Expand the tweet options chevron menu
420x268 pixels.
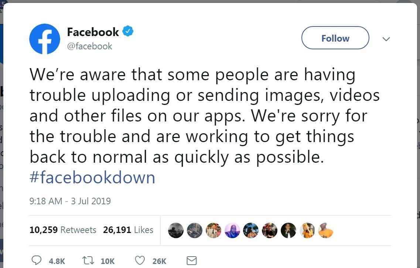pyautogui.click(x=386, y=39)
